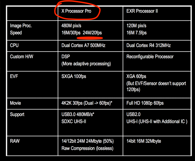Click the Image Proc. Speed row label
Screen dimensions: 195x161
[21, 29]
